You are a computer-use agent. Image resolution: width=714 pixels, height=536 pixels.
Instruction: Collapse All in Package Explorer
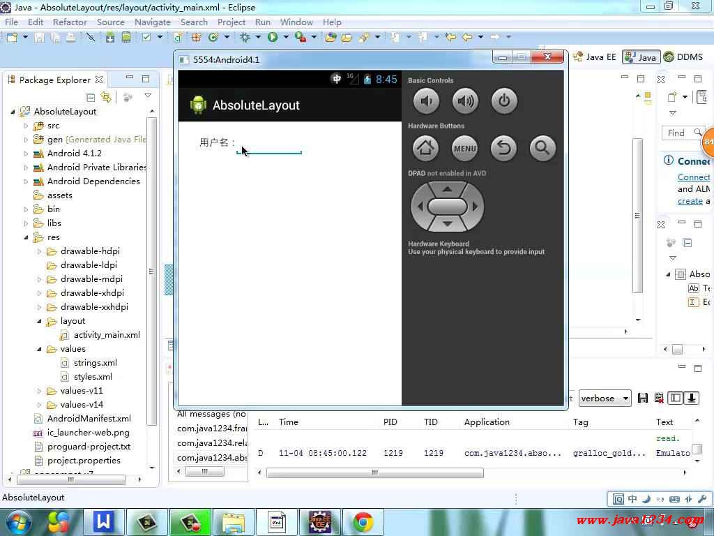point(90,97)
